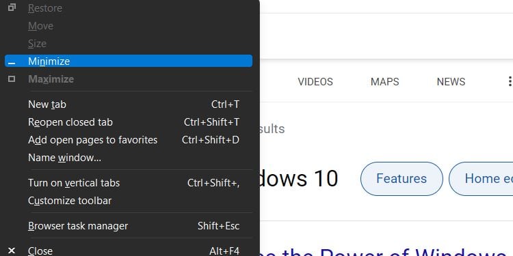Screen dimensions: 513x256
Task: Click the Close X icon in the menu
Action: [12, 251]
